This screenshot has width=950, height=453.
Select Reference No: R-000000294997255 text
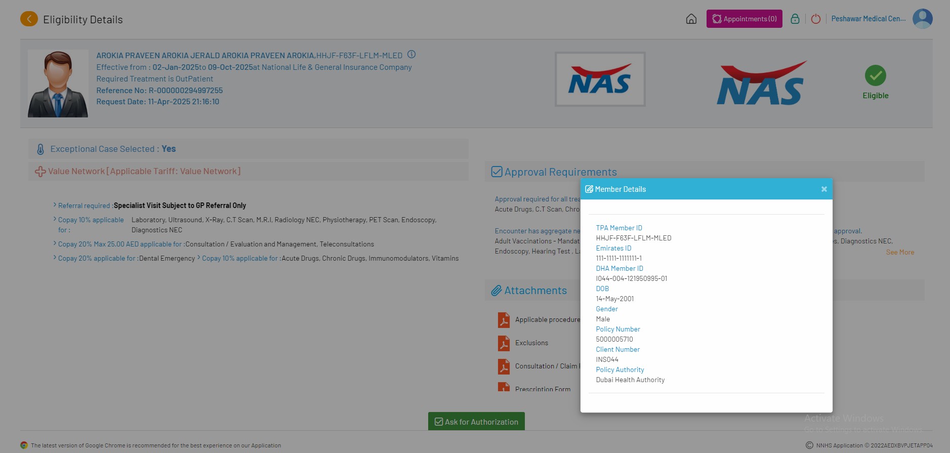[x=159, y=91]
